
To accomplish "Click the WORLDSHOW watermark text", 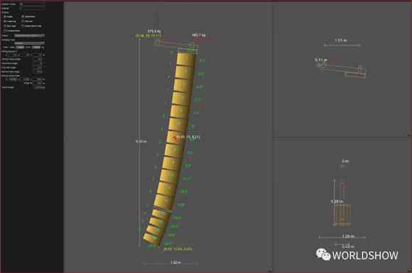I will 365,255.
